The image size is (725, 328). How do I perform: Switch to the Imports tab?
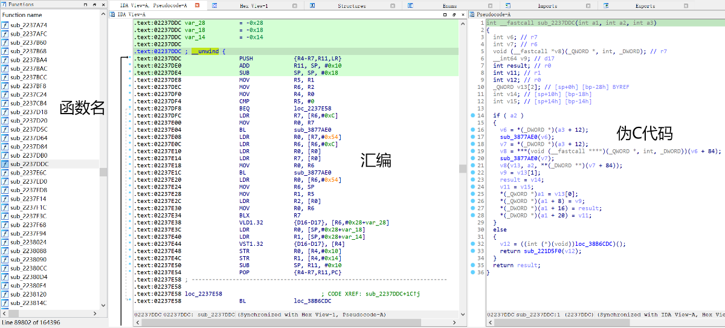tap(547, 5)
